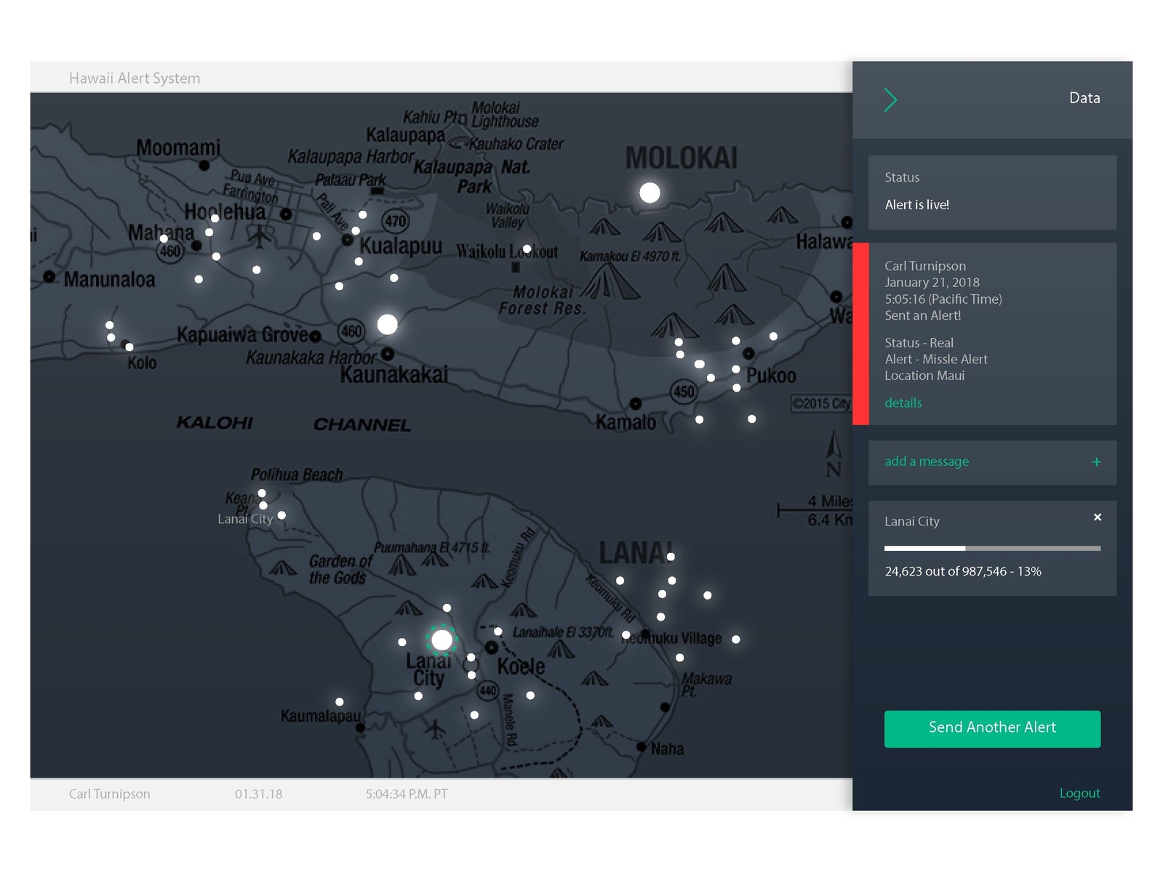
Task: Click the 01.31.18 date in footer
Action: pyautogui.click(x=258, y=794)
